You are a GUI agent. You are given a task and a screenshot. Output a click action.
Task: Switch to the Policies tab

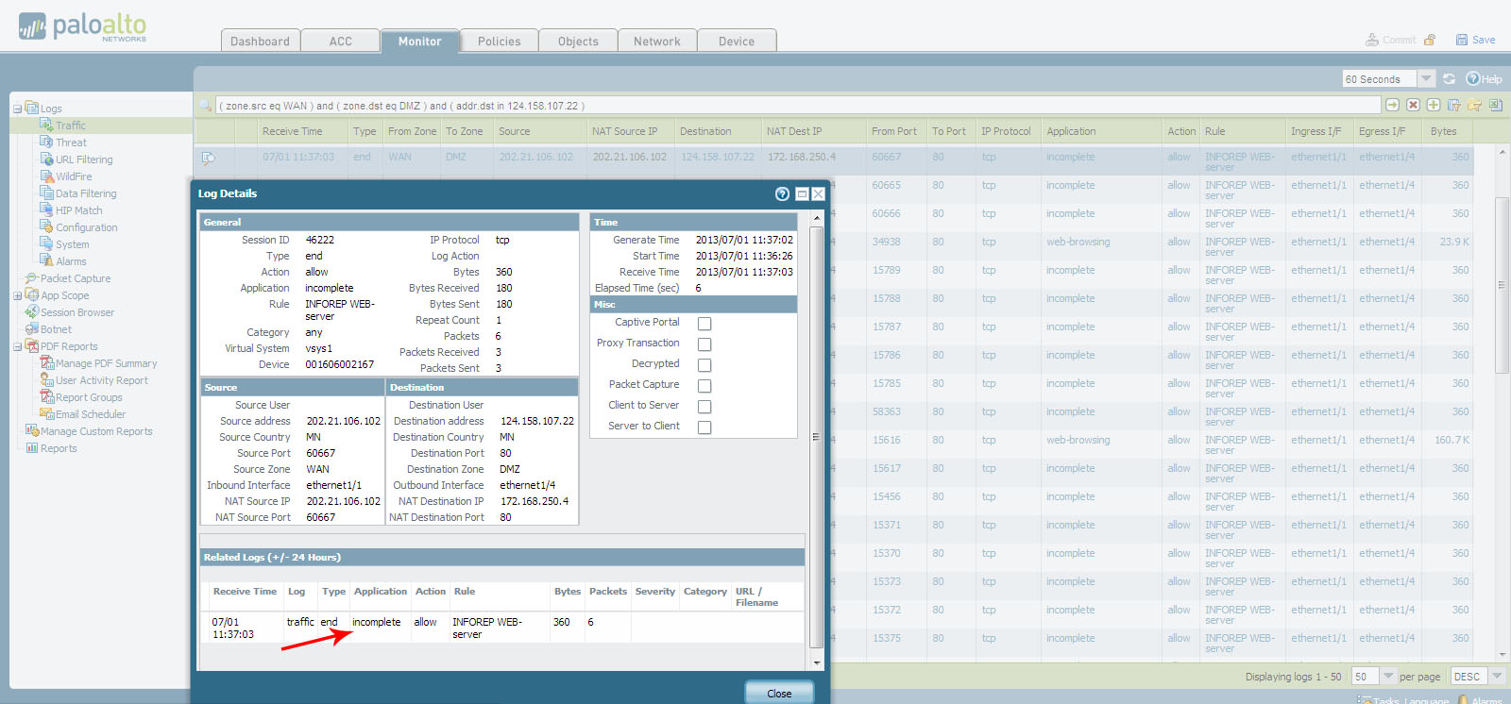click(500, 41)
